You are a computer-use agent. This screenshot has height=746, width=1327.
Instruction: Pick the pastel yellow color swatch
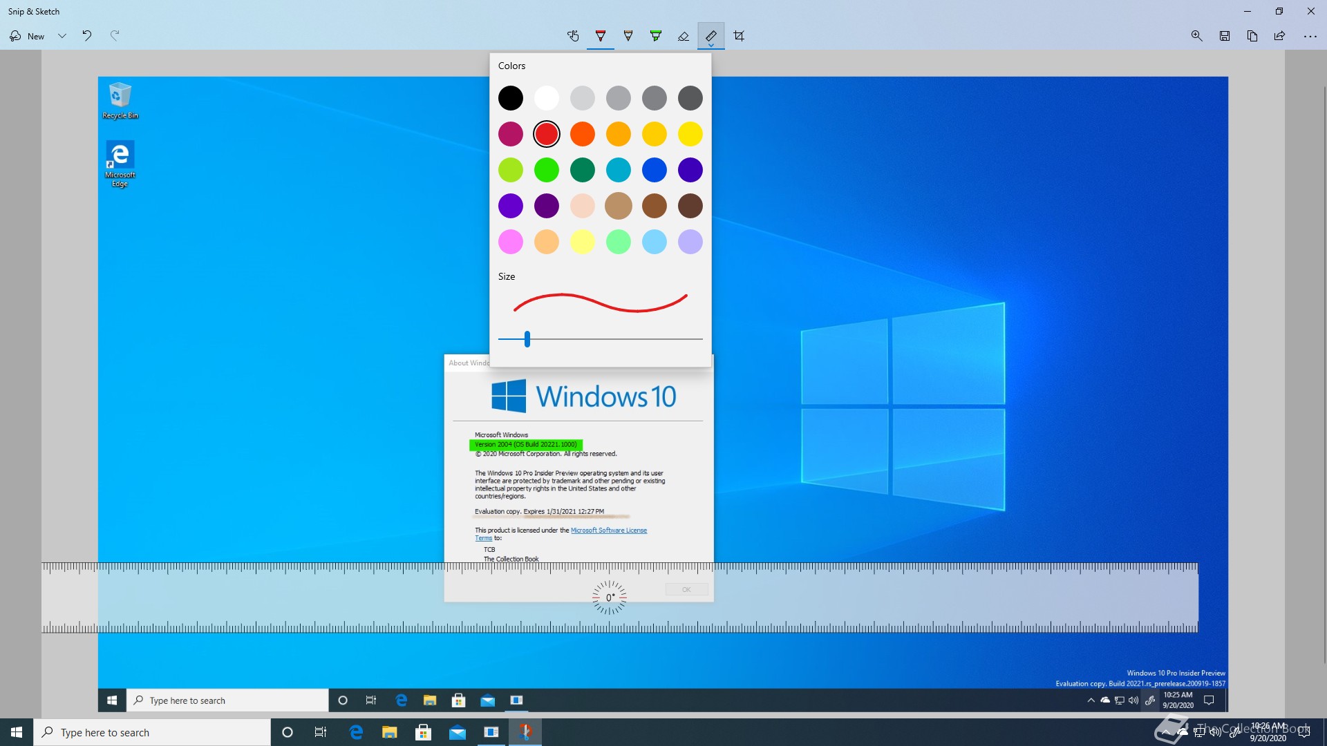[583, 242]
